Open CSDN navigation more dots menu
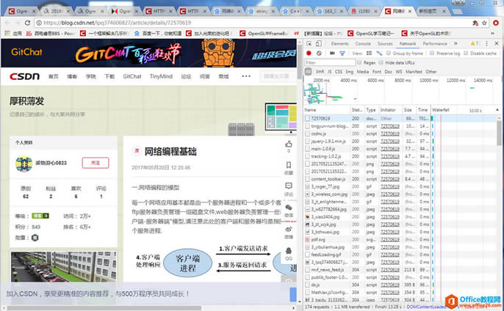Viewport: 504px width, 311px height. click(x=246, y=76)
